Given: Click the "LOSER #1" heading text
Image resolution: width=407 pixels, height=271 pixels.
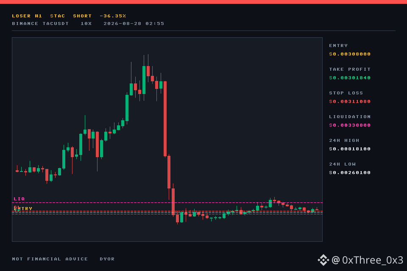Looking at the screenshot, I should [27, 16].
